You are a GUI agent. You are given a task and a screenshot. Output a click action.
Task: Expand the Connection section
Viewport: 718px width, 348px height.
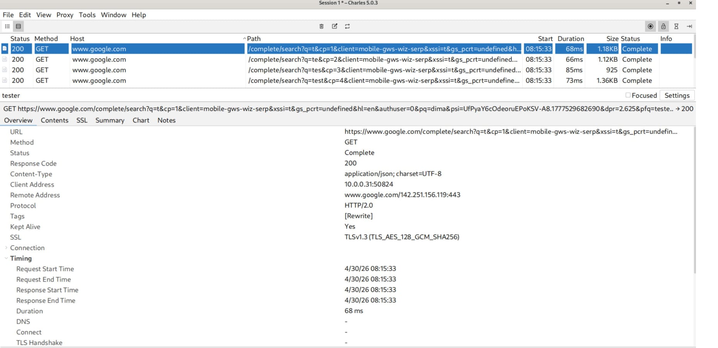[x=6, y=248]
